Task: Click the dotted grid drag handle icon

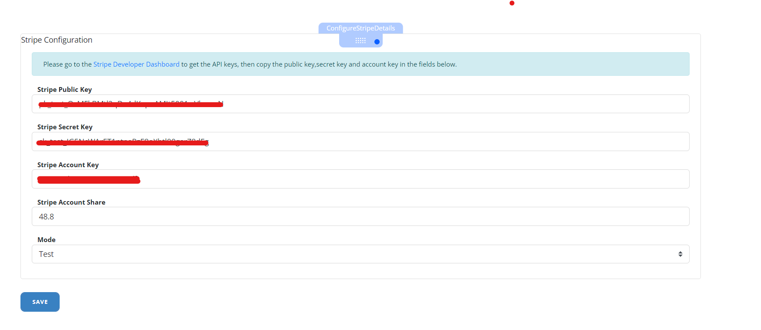Action: [360, 41]
